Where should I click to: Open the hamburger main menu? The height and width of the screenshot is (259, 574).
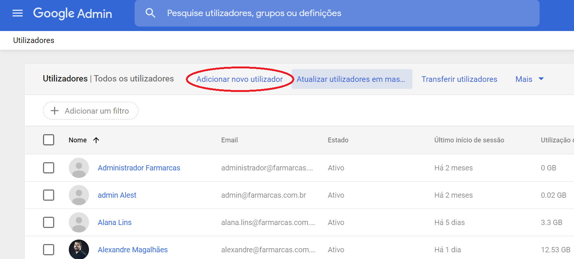18,13
